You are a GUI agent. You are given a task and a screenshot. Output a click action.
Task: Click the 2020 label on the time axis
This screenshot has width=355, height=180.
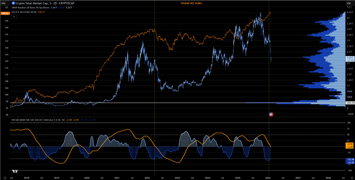[87, 178]
